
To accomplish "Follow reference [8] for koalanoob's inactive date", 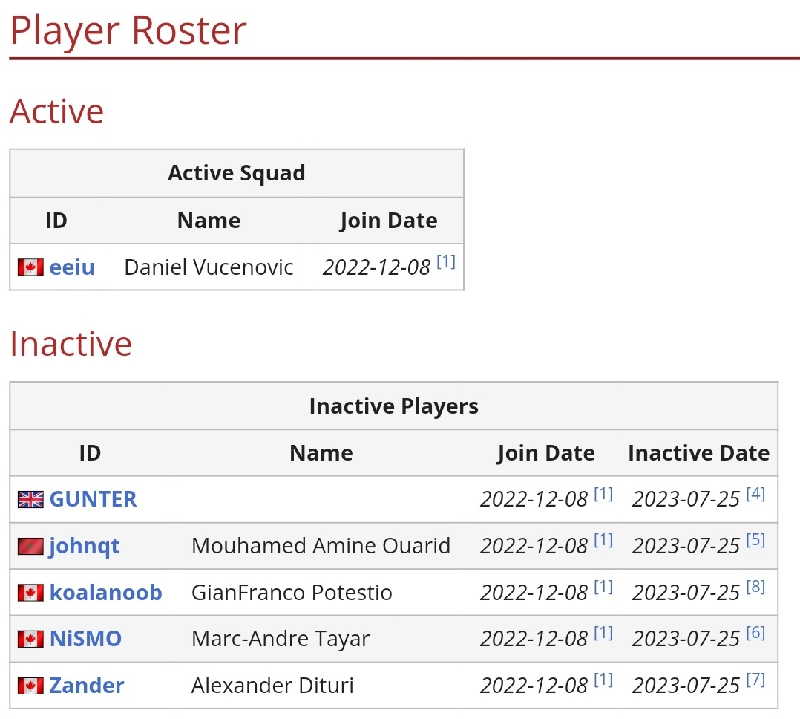I will point(755,587).
